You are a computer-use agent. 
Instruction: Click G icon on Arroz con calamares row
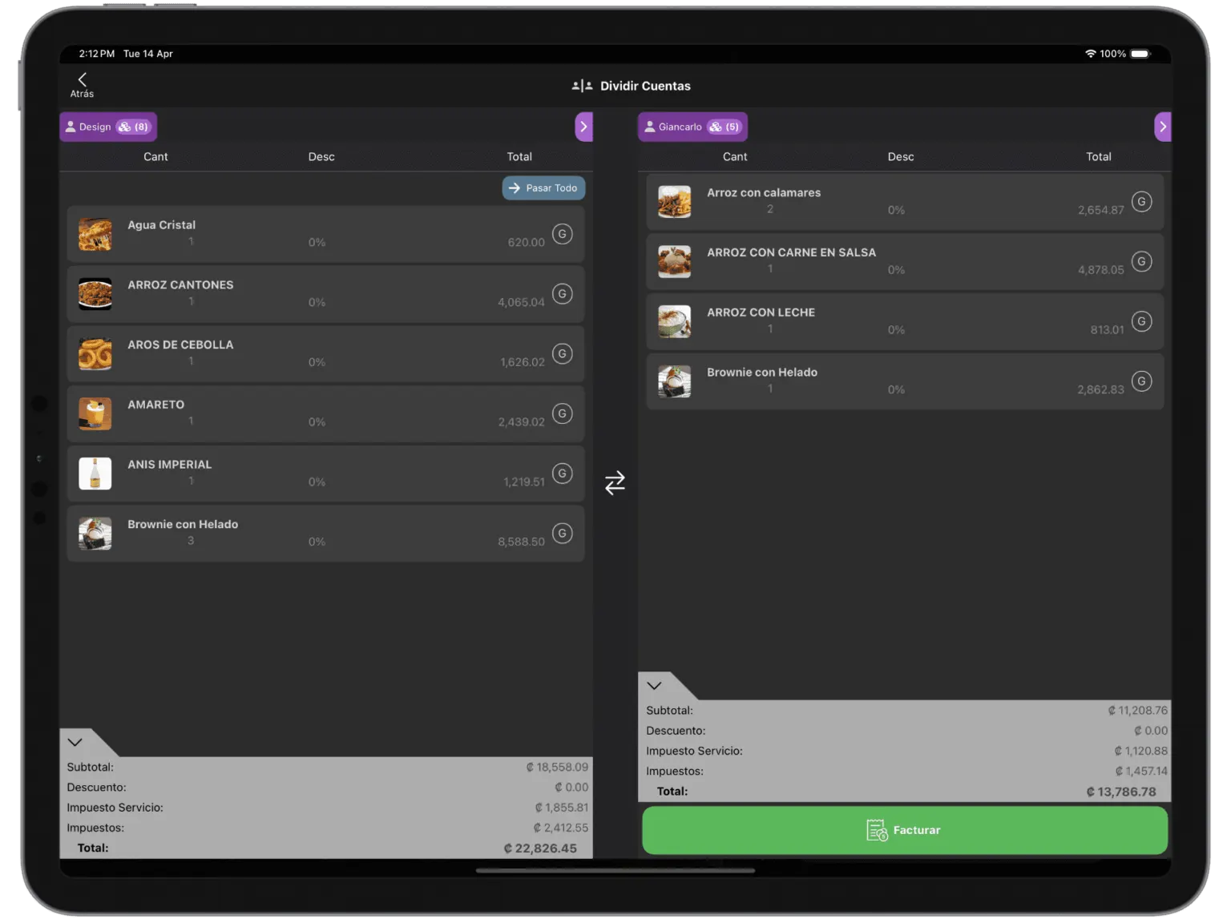coord(1141,202)
